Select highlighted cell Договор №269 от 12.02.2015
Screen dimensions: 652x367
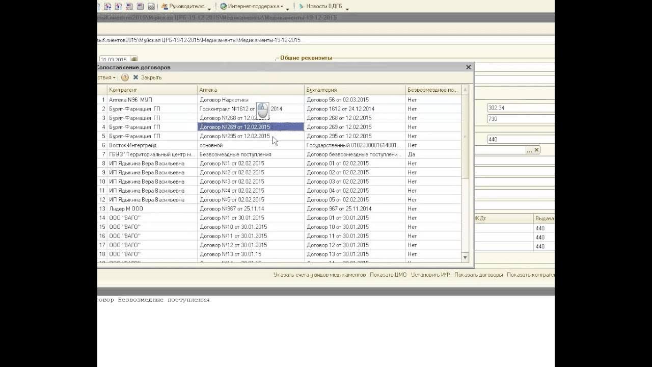coord(251,127)
